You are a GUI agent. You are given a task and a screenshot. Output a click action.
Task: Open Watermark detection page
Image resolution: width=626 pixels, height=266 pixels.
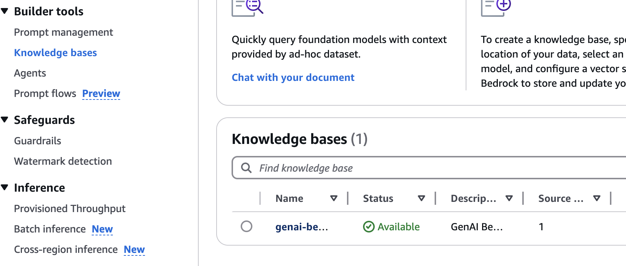[x=63, y=161]
